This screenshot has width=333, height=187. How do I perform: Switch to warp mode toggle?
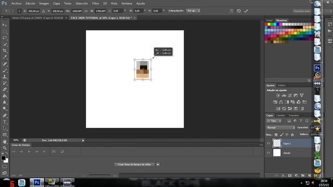pyautogui.click(x=231, y=11)
